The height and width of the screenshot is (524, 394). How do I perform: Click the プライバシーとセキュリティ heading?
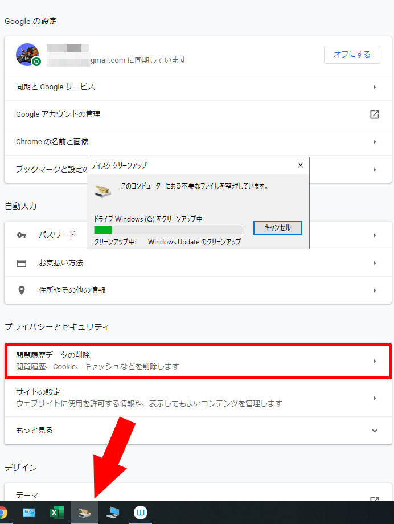pos(57,327)
